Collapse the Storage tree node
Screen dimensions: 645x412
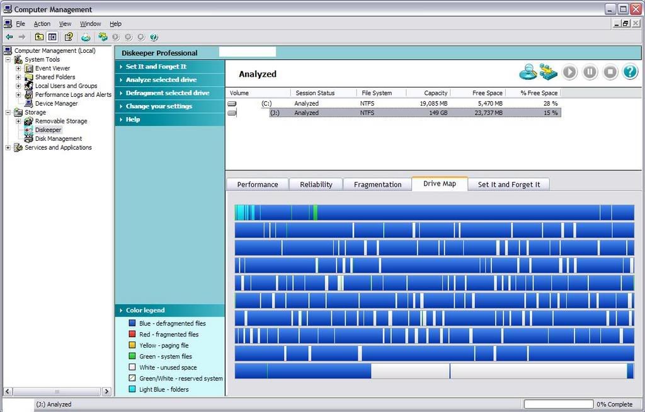[x=8, y=112]
